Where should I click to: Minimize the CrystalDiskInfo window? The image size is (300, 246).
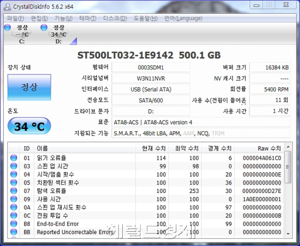(x=256, y=5)
